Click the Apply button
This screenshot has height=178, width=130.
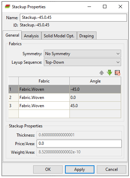point(80,169)
